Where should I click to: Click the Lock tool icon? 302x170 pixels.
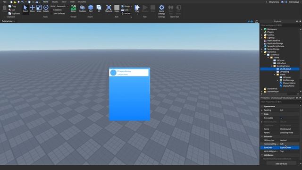pyautogui.click(x=123, y=10)
